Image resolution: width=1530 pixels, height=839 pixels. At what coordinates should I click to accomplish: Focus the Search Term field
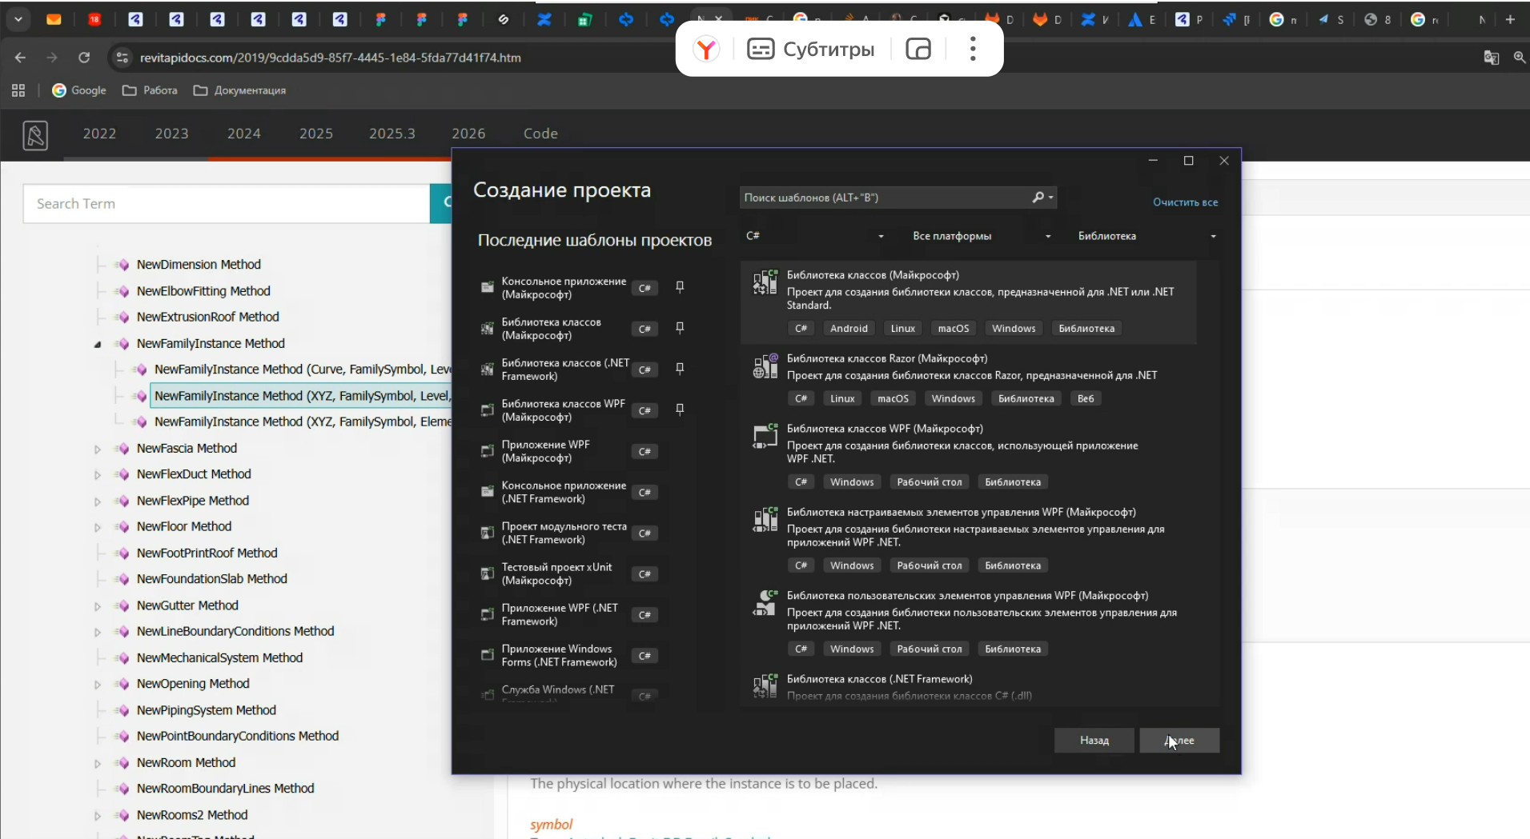coord(227,204)
